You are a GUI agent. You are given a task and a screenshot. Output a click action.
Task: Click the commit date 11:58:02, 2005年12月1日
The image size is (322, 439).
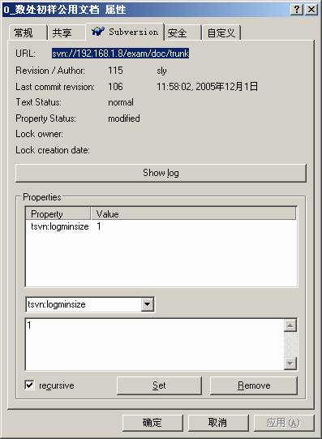pos(207,87)
